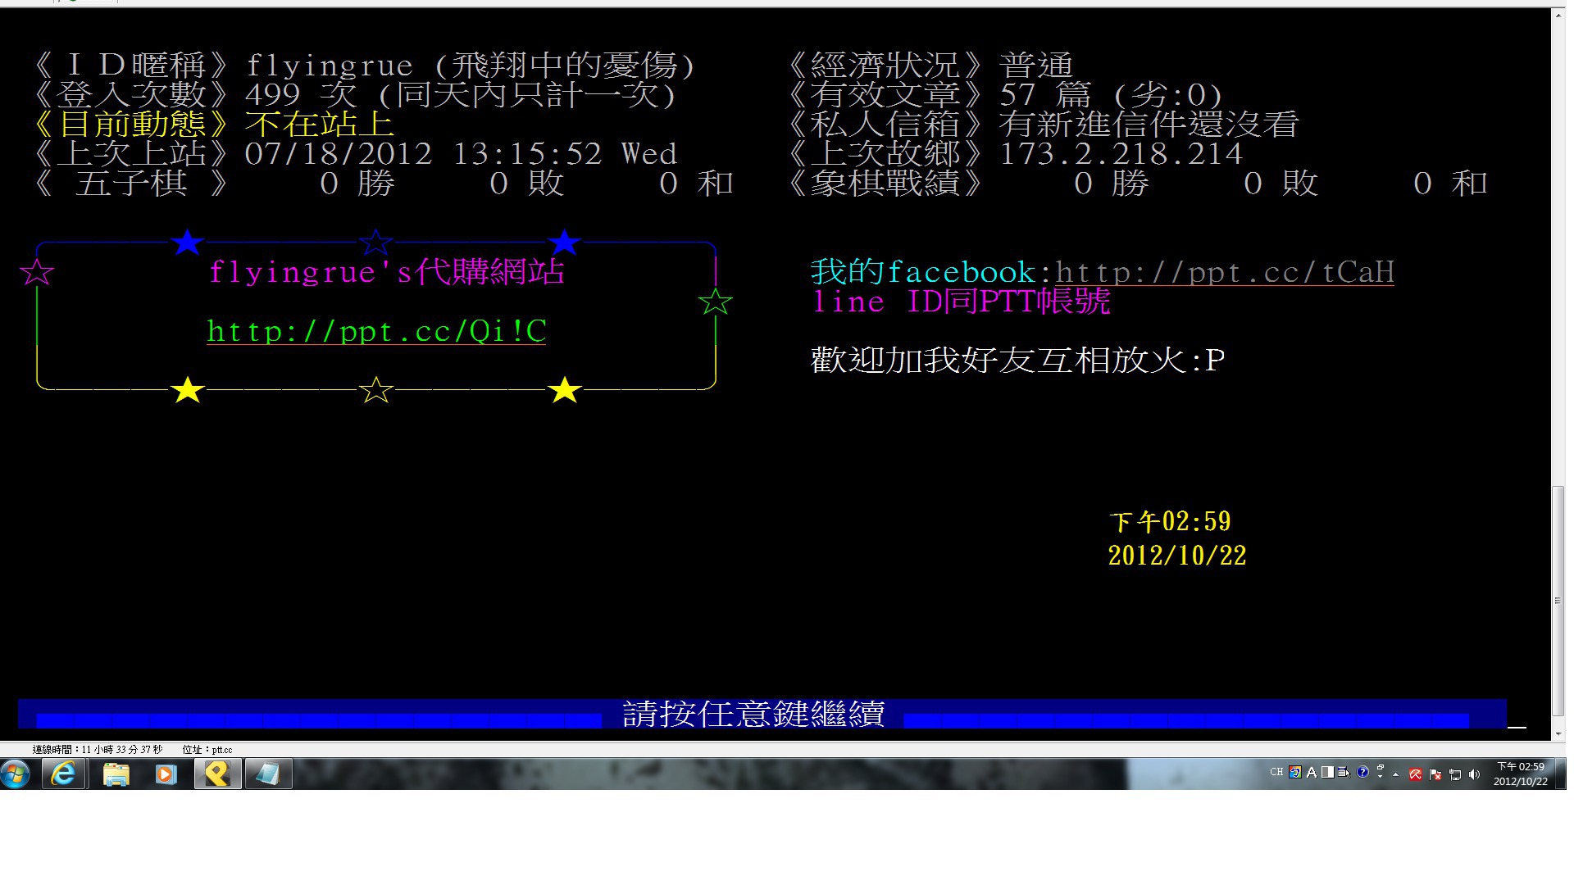Viewport: 1574px width, 885px height.
Task: Click the network connection tray icon
Action: [x=1455, y=774]
